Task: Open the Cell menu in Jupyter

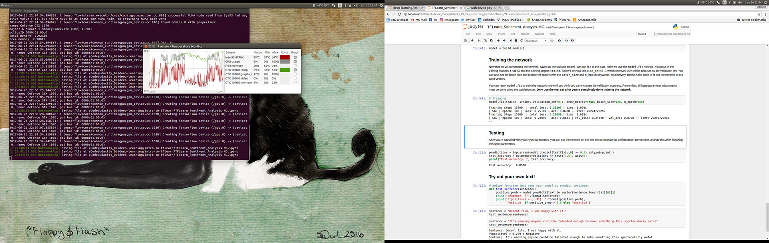Action: pos(513,34)
